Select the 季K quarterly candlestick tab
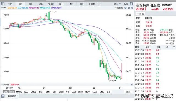Viewport: 176px width, 101px height. (71, 4)
